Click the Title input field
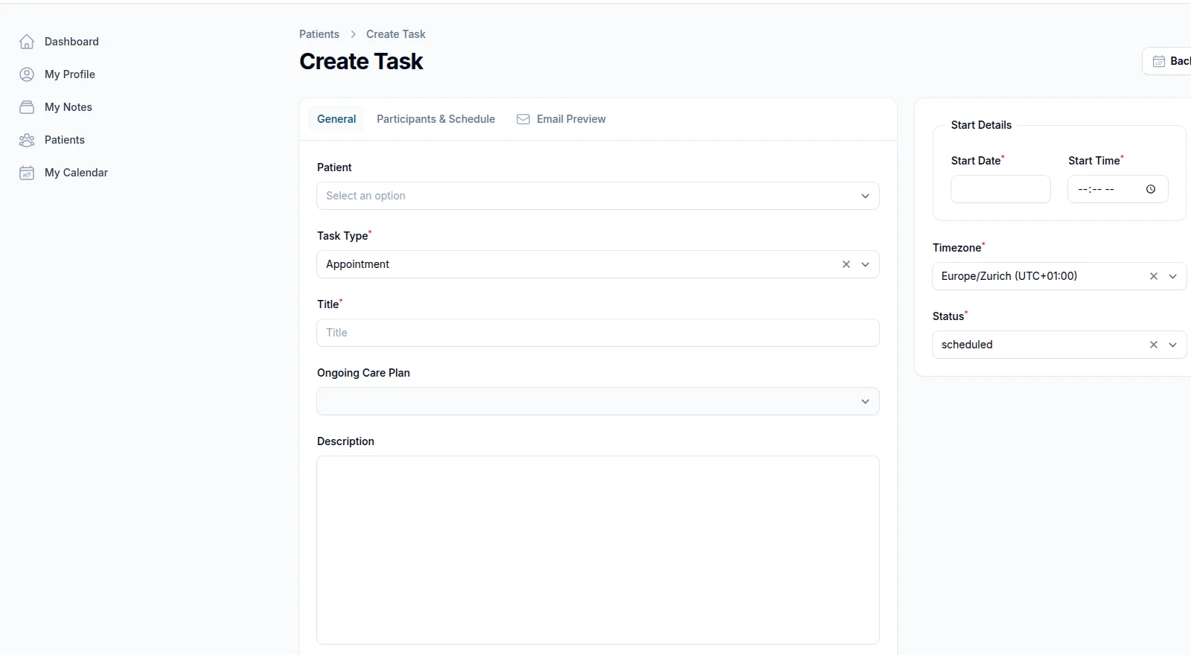Screen dimensions: 1191x655 click(x=598, y=333)
